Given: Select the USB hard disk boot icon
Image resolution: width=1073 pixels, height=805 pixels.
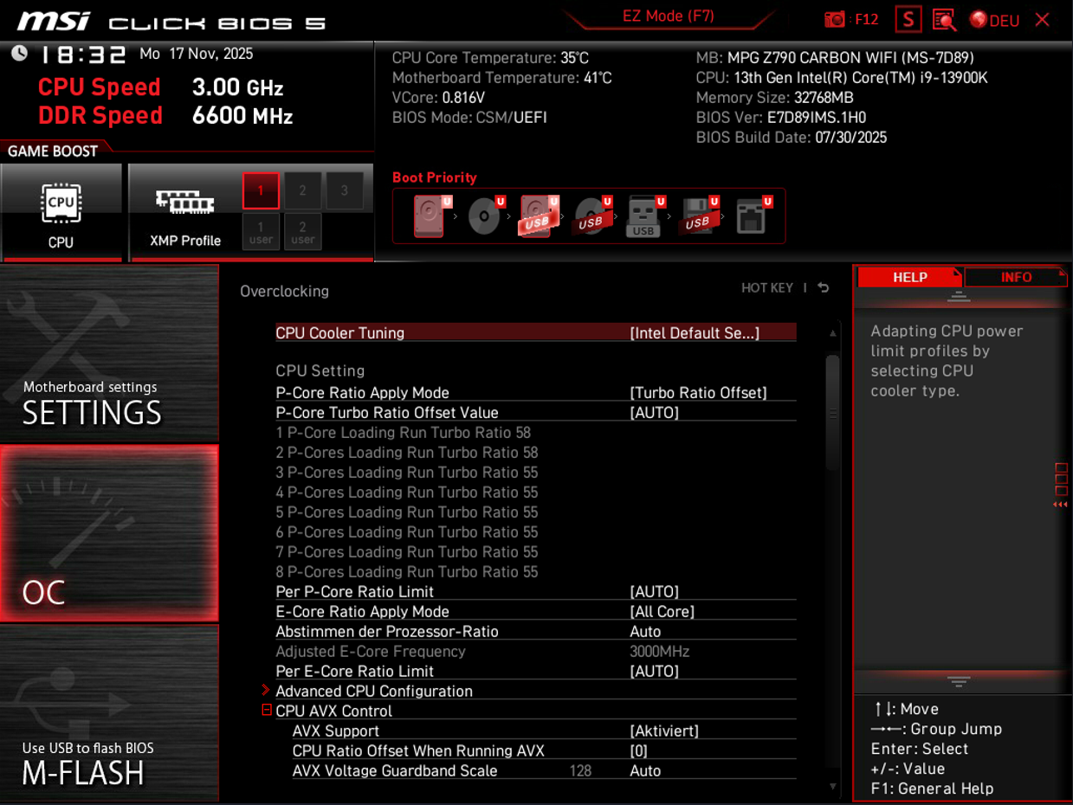Looking at the screenshot, I should [539, 216].
